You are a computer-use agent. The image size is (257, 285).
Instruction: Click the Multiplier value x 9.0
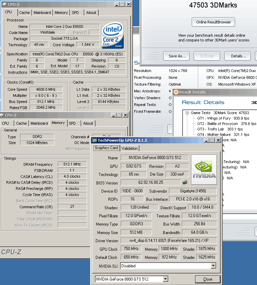(x=46, y=95)
